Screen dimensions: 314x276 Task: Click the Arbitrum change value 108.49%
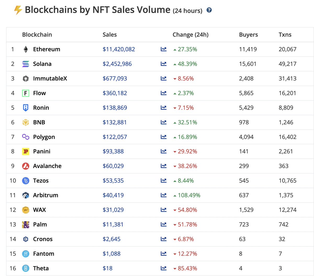pos(189,195)
